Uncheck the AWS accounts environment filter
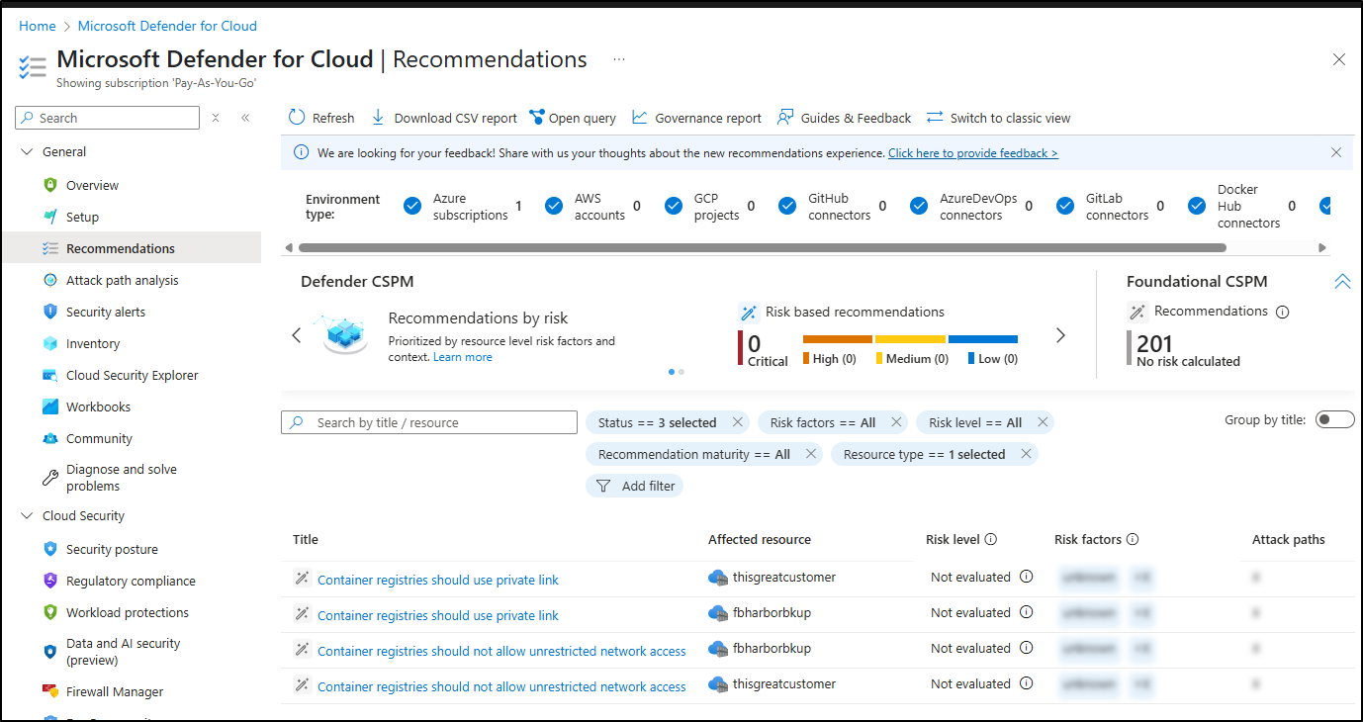 click(x=554, y=206)
